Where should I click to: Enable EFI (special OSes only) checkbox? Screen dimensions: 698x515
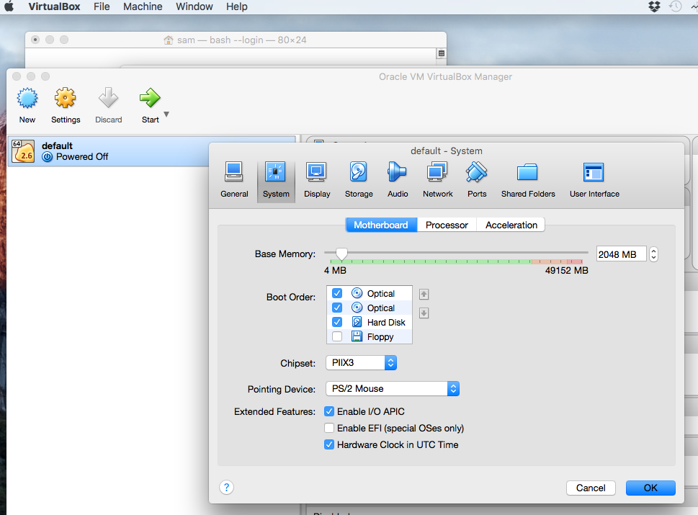[329, 428]
